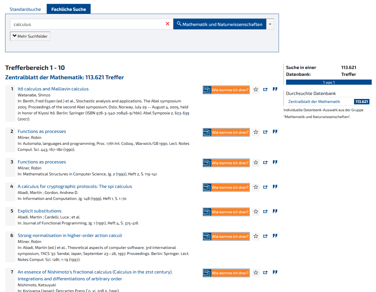Bookmark 'Explicit substitutions' with star icon

[x=256, y=212]
